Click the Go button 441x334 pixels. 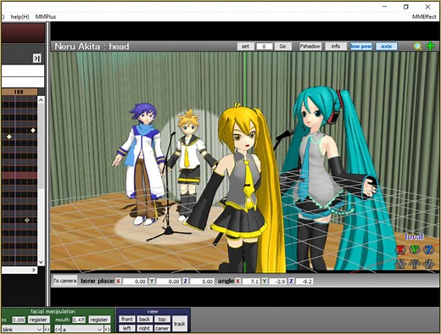pyautogui.click(x=282, y=46)
